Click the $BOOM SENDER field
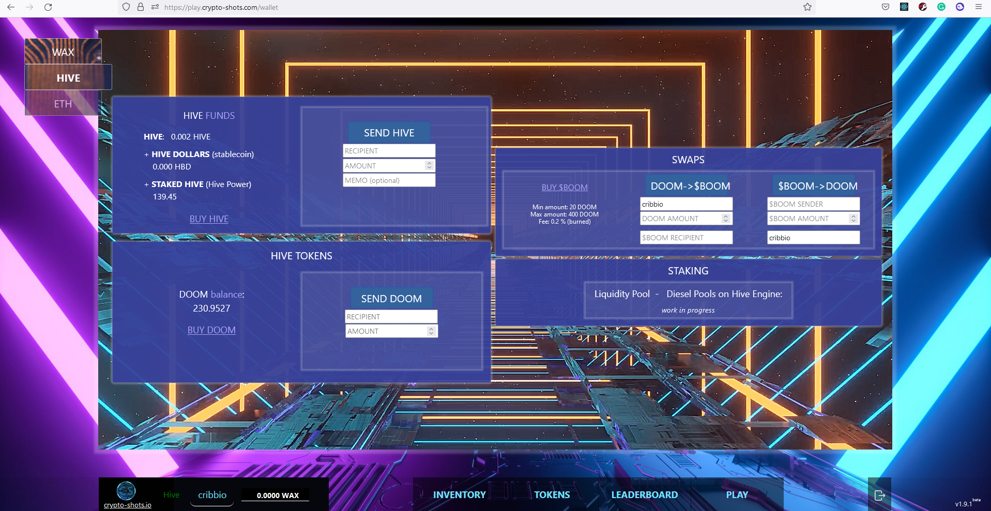This screenshot has height=511, width=991. point(814,204)
